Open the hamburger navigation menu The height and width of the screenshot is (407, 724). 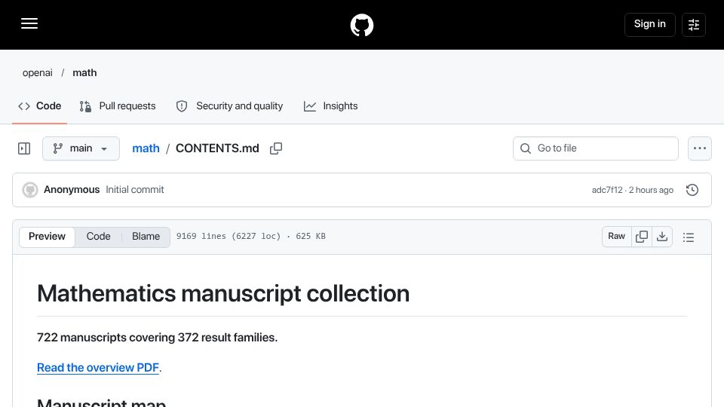pyautogui.click(x=29, y=23)
